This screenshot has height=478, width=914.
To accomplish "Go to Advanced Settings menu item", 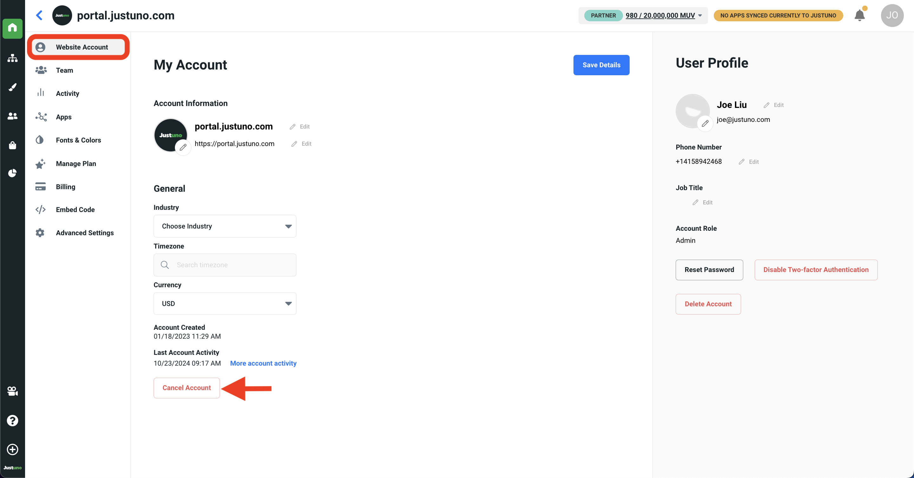I will tap(84, 233).
